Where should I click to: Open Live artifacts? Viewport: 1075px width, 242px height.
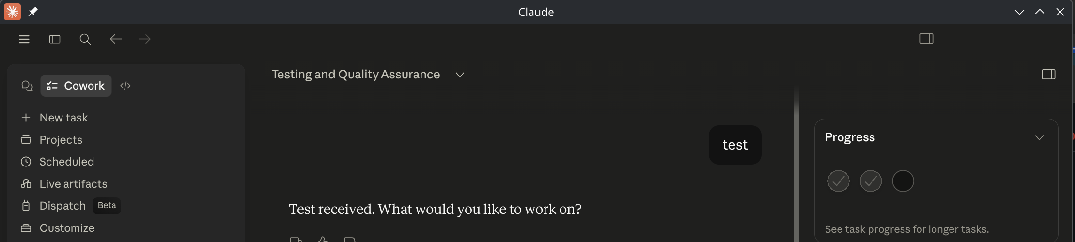click(x=64, y=184)
